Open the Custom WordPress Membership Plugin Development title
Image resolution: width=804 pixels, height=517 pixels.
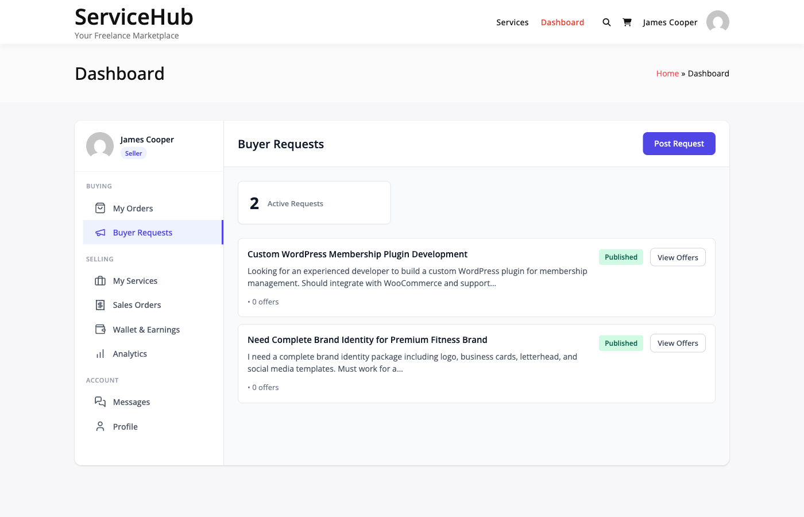tap(357, 254)
